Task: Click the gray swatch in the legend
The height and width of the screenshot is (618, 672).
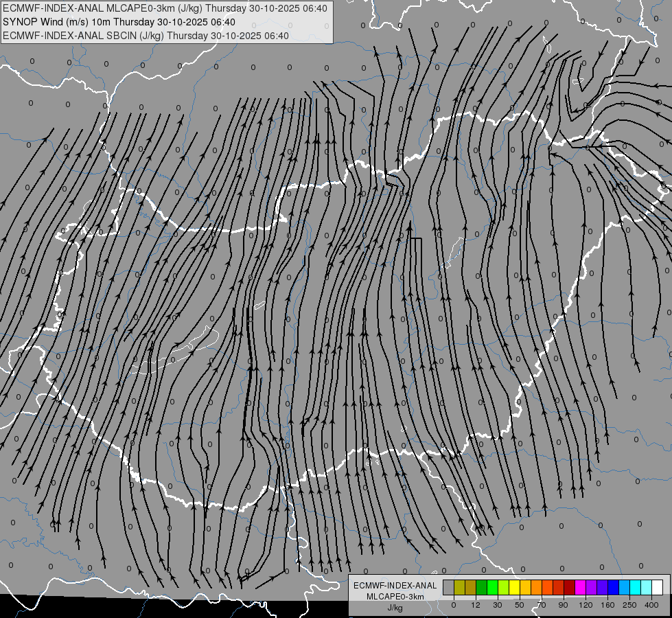Action: click(x=448, y=588)
